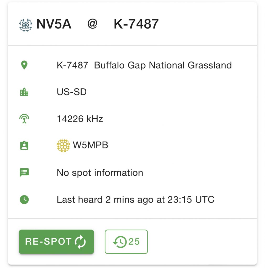
Task: Click the yellow W5MPB avatar icon
Action: tap(63, 146)
